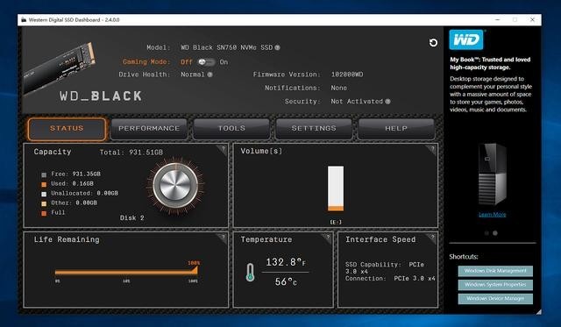Click the My Book product image
561x327 pixels.
[493, 174]
